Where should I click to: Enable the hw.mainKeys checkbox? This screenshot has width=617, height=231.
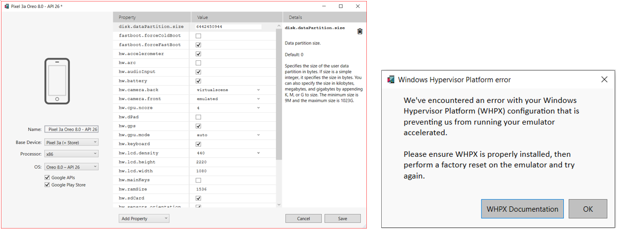tap(198, 180)
